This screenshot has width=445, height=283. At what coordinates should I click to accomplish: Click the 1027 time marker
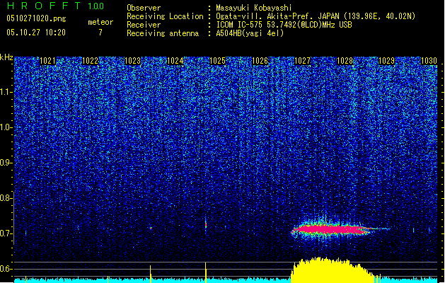[302, 61]
